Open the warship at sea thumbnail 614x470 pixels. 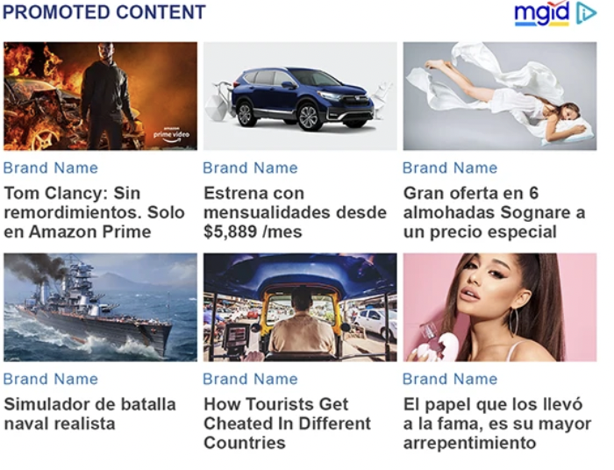click(101, 307)
